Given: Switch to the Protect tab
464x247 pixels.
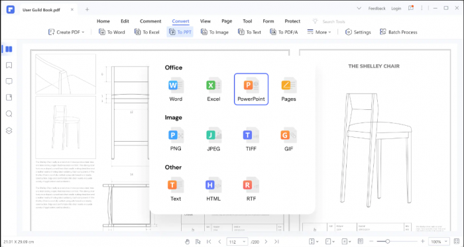Looking at the screenshot, I should coord(292,21).
